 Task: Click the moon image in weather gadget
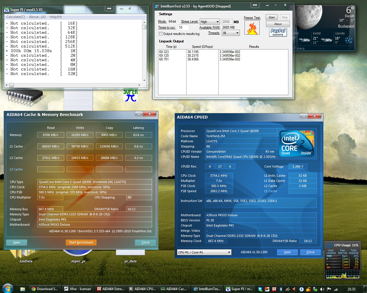tap(308, 17)
